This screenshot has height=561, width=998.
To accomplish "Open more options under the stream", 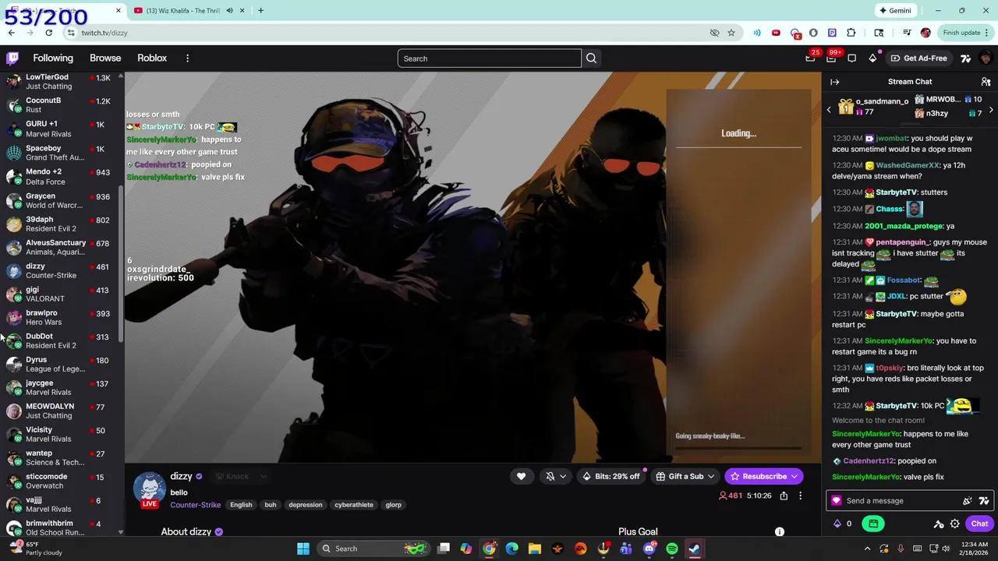I will [x=800, y=496].
